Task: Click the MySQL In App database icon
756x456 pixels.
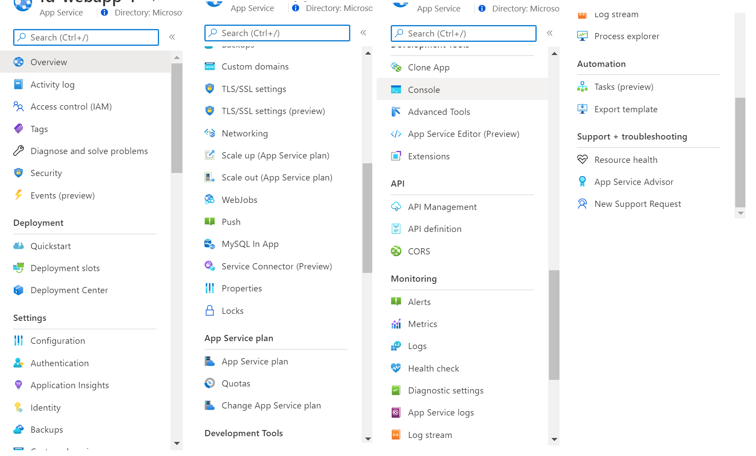Action: [x=210, y=244]
